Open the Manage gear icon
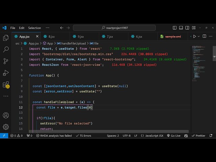 6,127
